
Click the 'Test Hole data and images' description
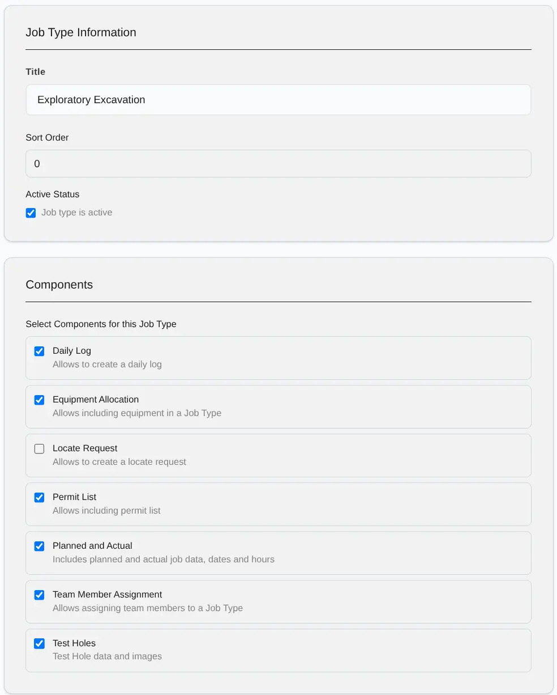coord(107,656)
